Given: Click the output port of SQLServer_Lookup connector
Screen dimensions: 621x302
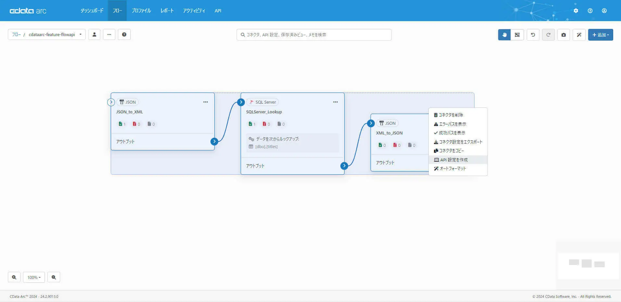Looking at the screenshot, I should pyautogui.click(x=344, y=166).
